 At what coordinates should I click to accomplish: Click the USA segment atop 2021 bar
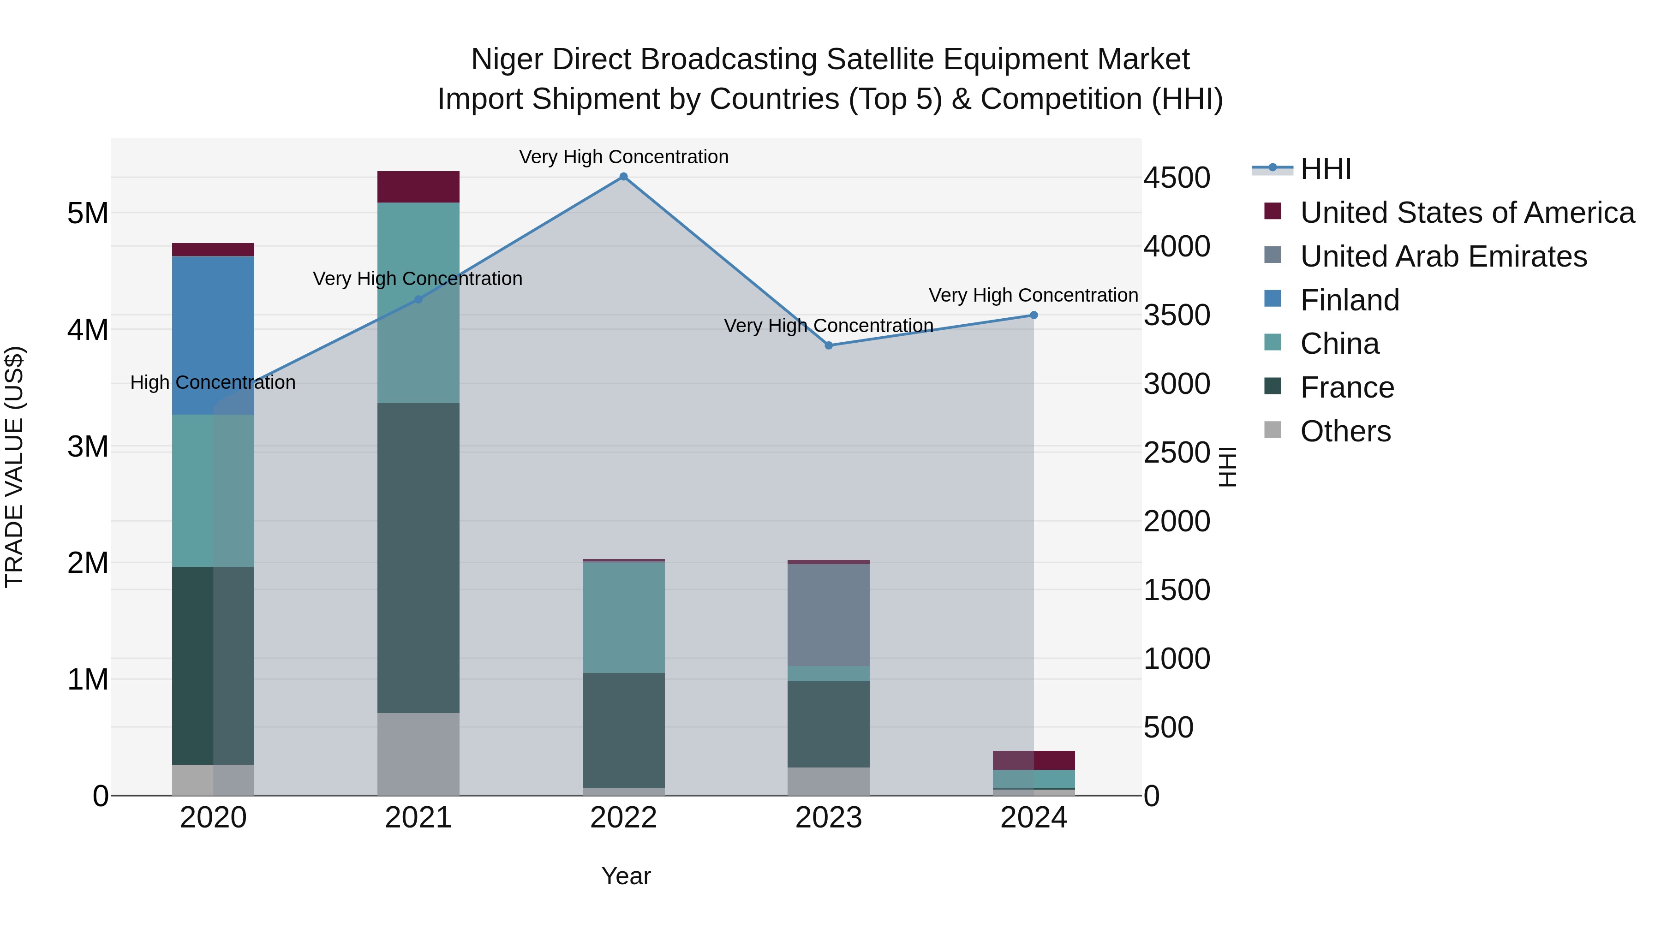click(x=418, y=187)
